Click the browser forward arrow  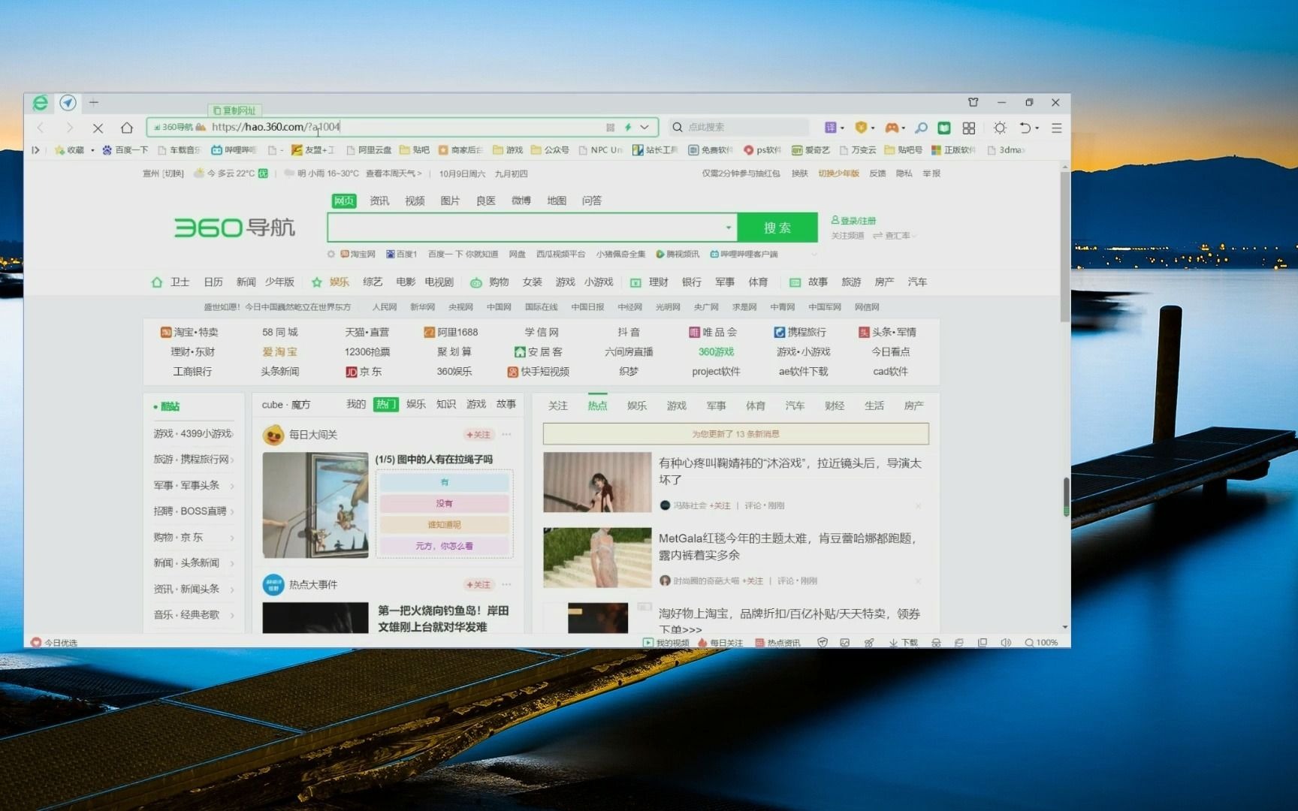pyautogui.click(x=69, y=128)
